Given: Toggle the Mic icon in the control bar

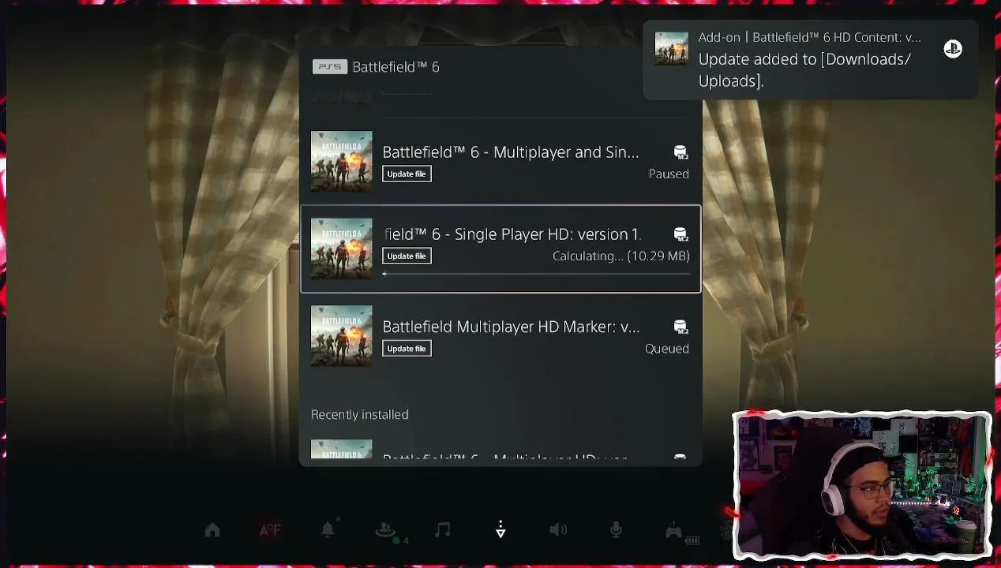Looking at the screenshot, I should (x=616, y=530).
